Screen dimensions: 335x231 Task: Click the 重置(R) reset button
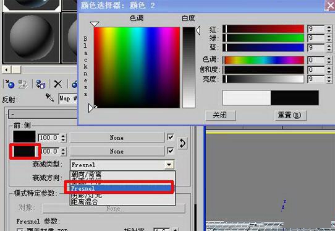(290, 115)
